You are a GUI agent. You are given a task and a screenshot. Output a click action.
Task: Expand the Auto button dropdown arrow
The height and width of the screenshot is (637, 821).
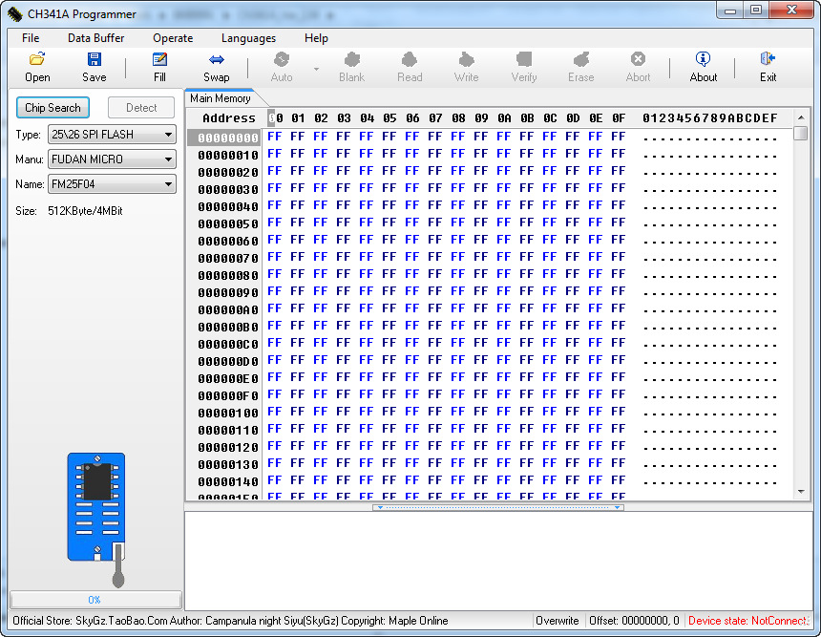click(316, 68)
